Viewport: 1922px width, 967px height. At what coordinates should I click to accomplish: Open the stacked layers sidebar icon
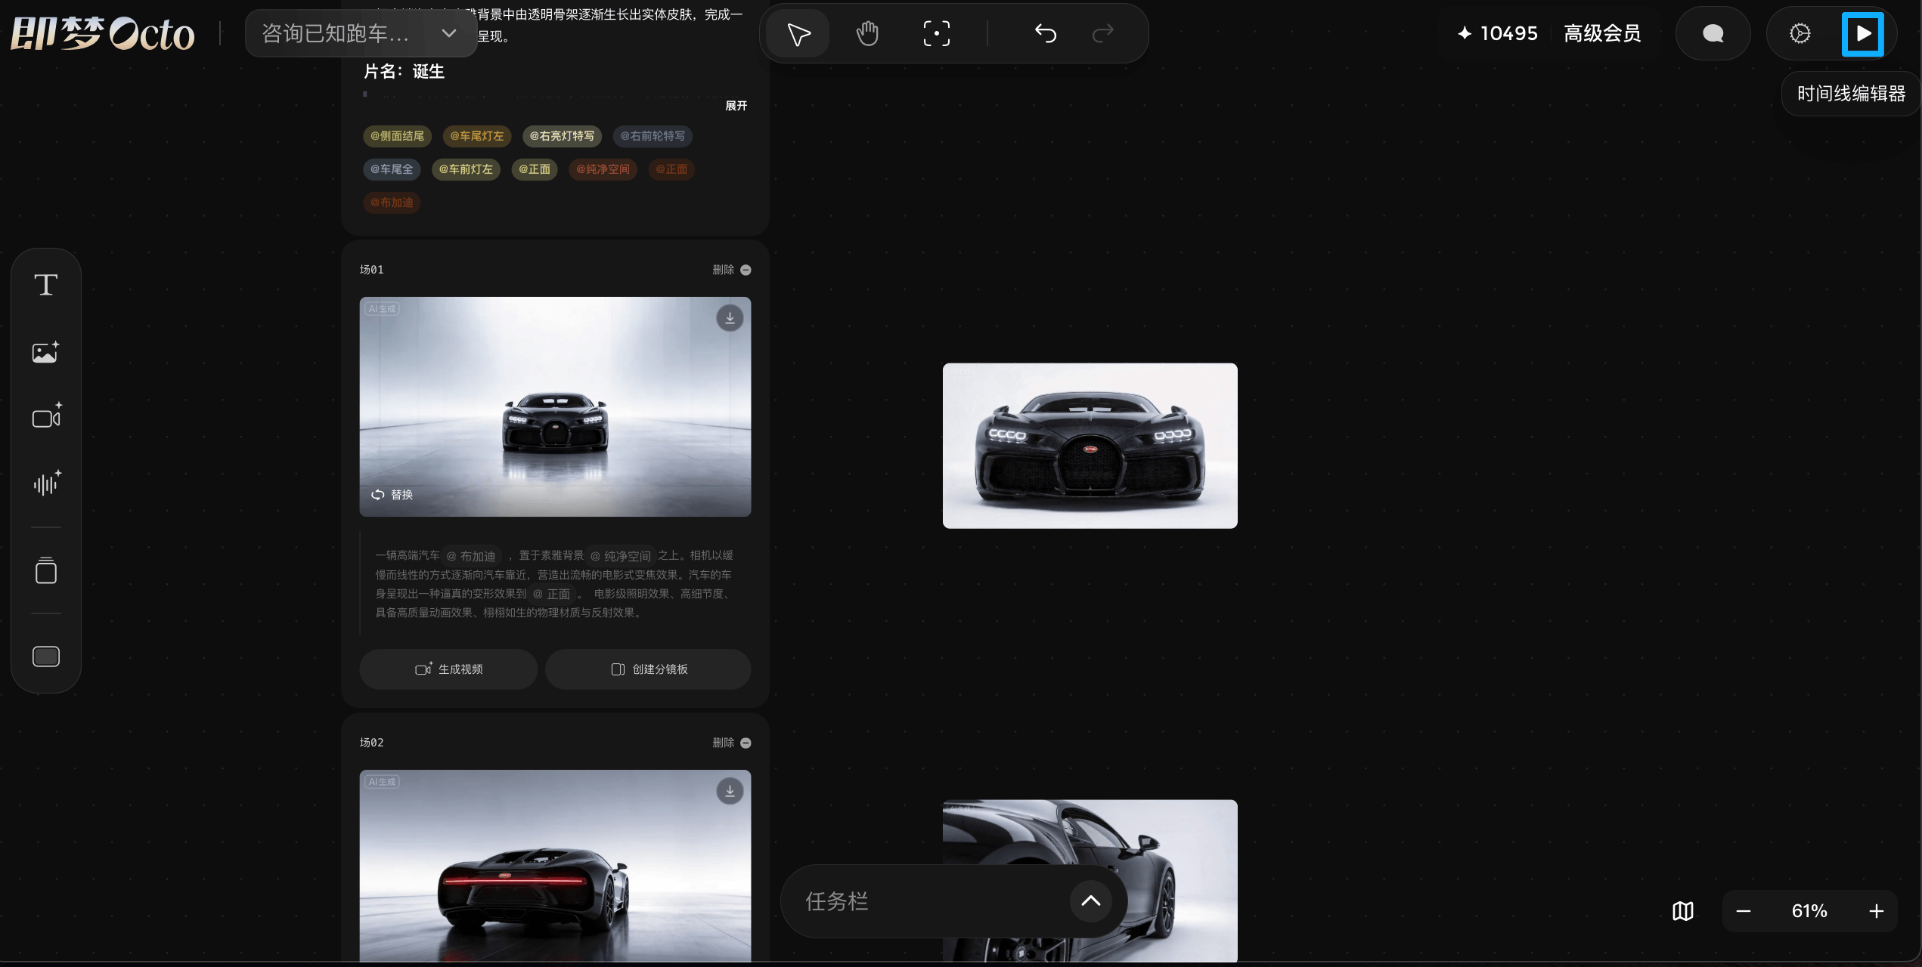pyautogui.click(x=46, y=570)
